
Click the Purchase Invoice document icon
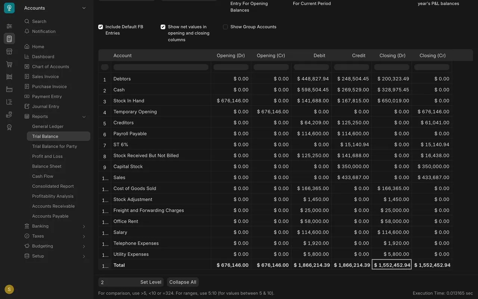pos(27,86)
